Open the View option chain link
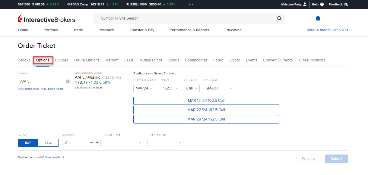 (x=28, y=89)
